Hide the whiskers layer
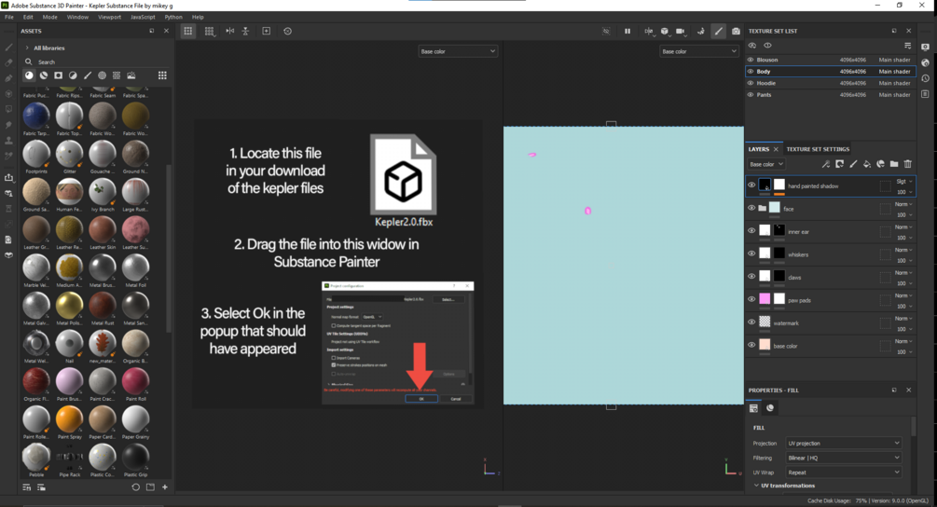937x507 pixels. [x=751, y=253]
